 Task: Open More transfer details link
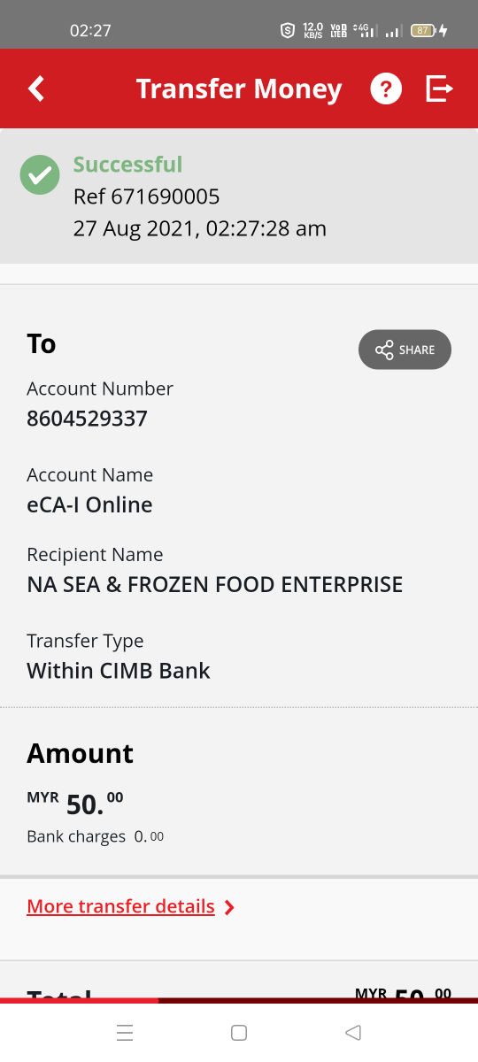coord(121,906)
